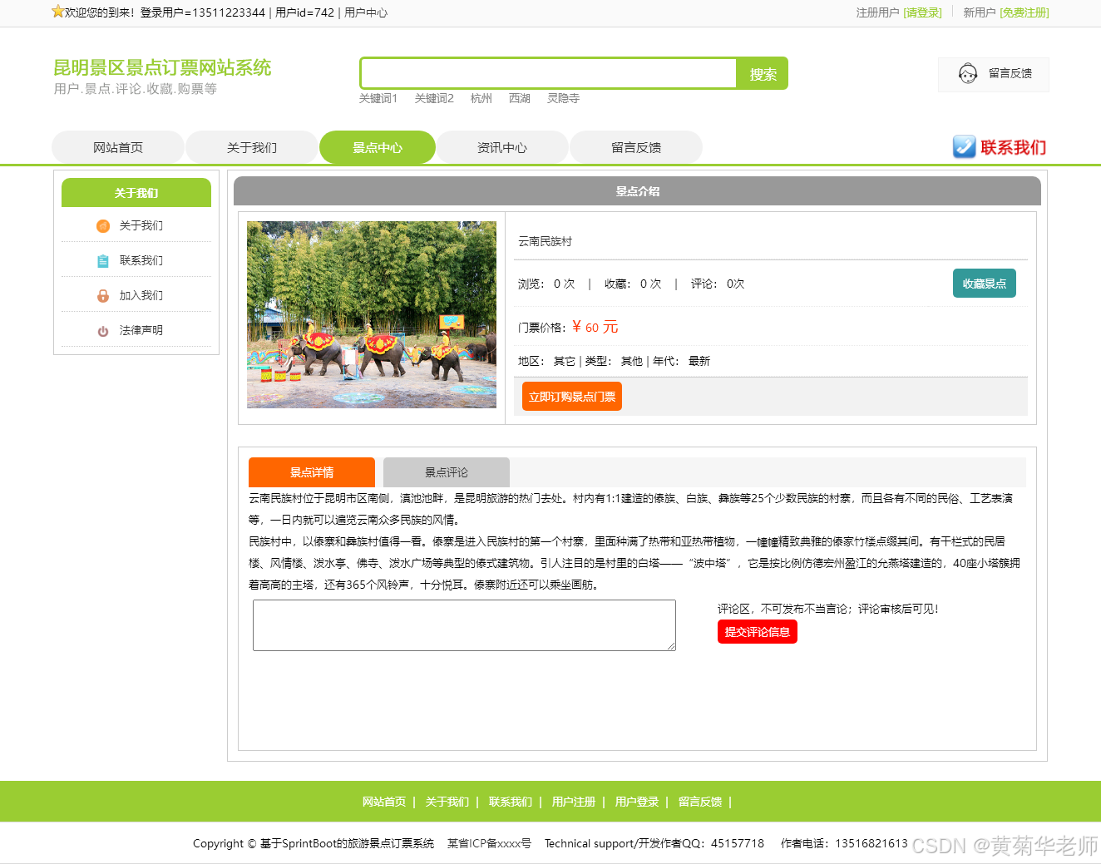Click the 杭州 search keyword suggestion
The image size is (1101, 864).
click(x=481, y=98)
